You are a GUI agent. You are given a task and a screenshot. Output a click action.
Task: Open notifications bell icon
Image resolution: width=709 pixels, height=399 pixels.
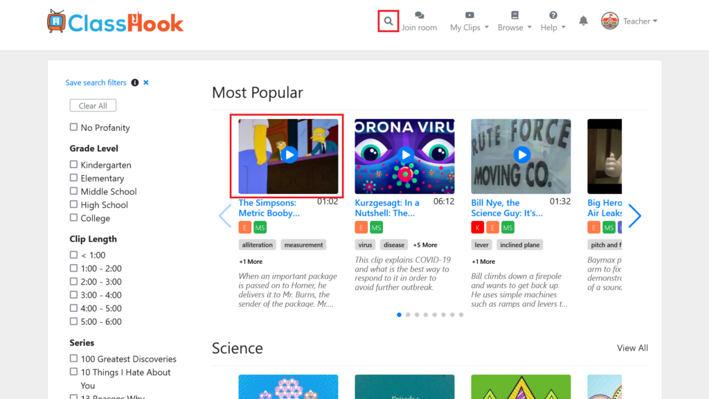click(584, 21)
